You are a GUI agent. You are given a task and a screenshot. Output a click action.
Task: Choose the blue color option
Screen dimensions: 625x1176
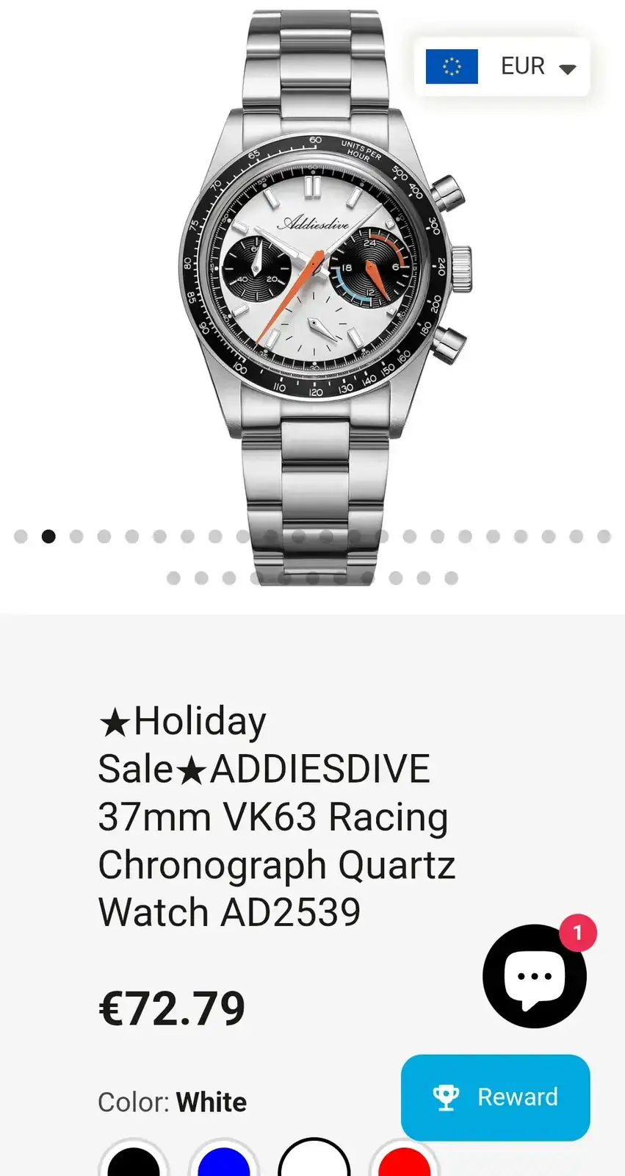point(224,1161)
